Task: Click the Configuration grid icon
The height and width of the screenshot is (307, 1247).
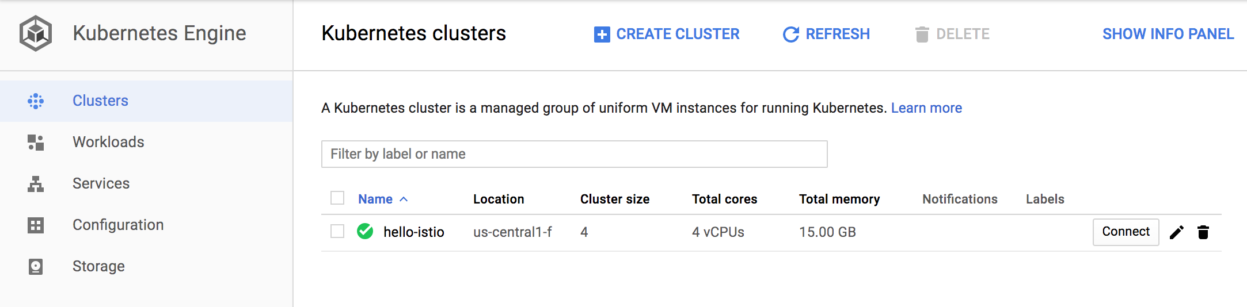Action: tap(36, 225)
